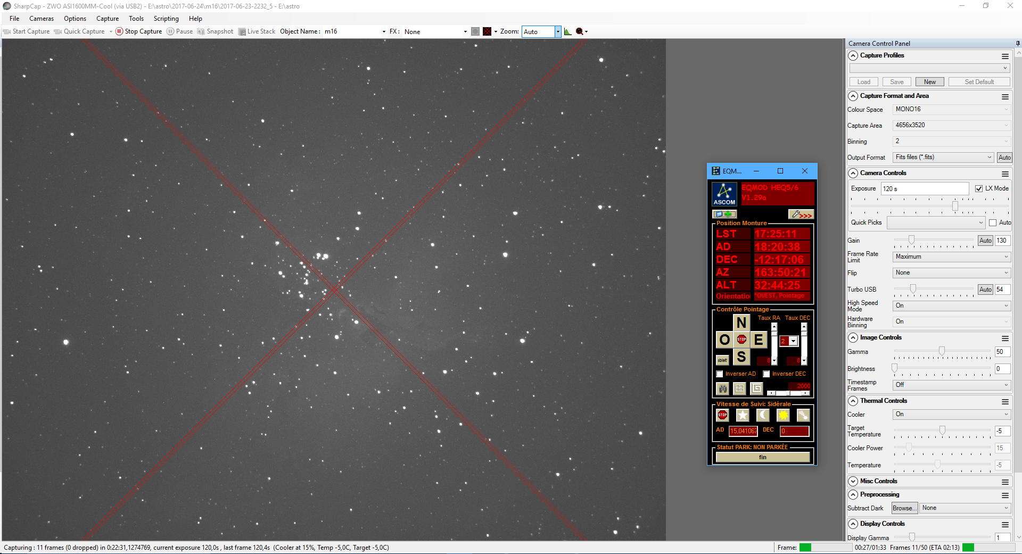Select lunar tracking moon icon
Viewport: 1022px width, 554px height.
763,415
